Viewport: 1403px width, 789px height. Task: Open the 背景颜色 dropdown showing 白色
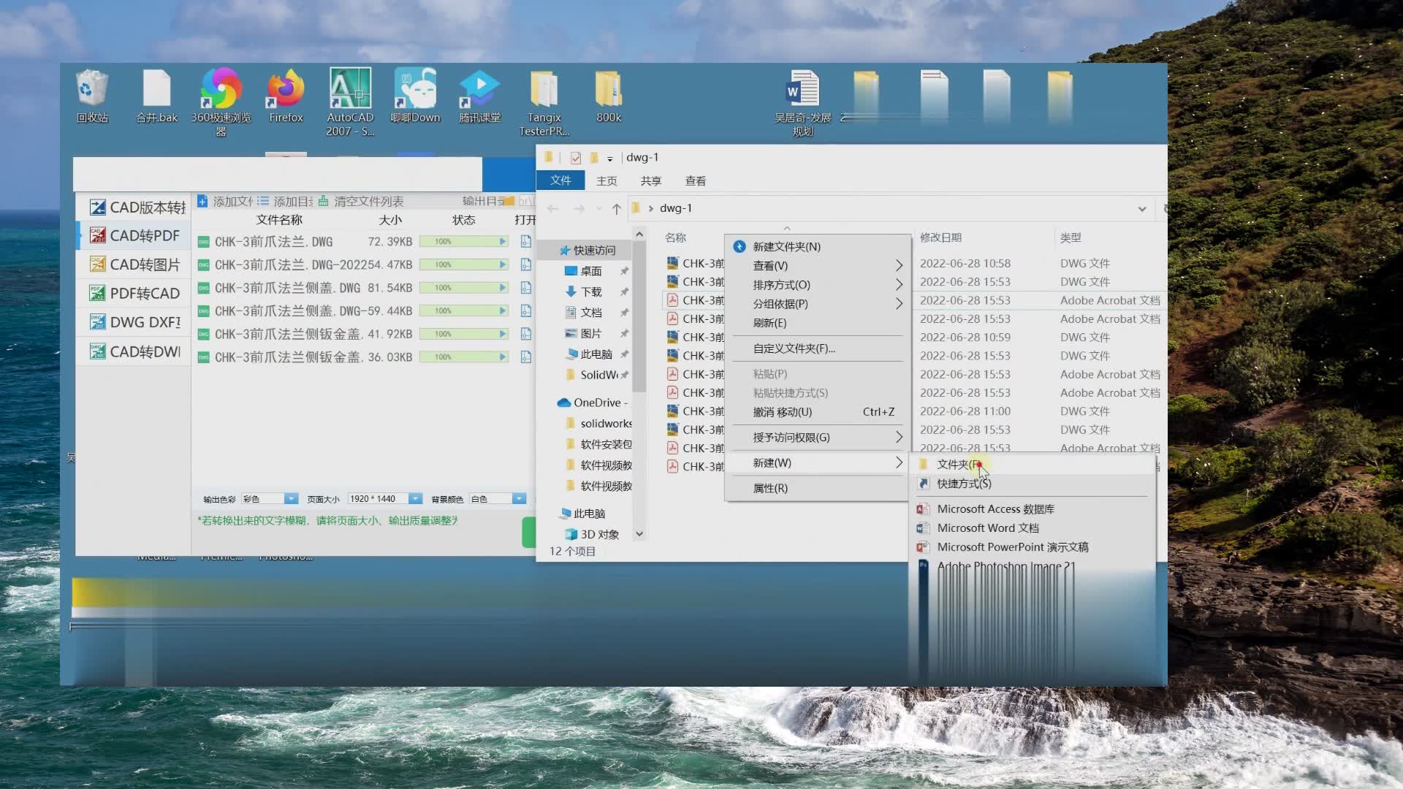[x=519, y=498]
